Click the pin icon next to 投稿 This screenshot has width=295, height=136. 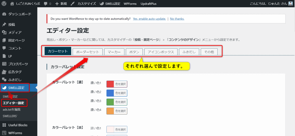click(x=4, y=25)
